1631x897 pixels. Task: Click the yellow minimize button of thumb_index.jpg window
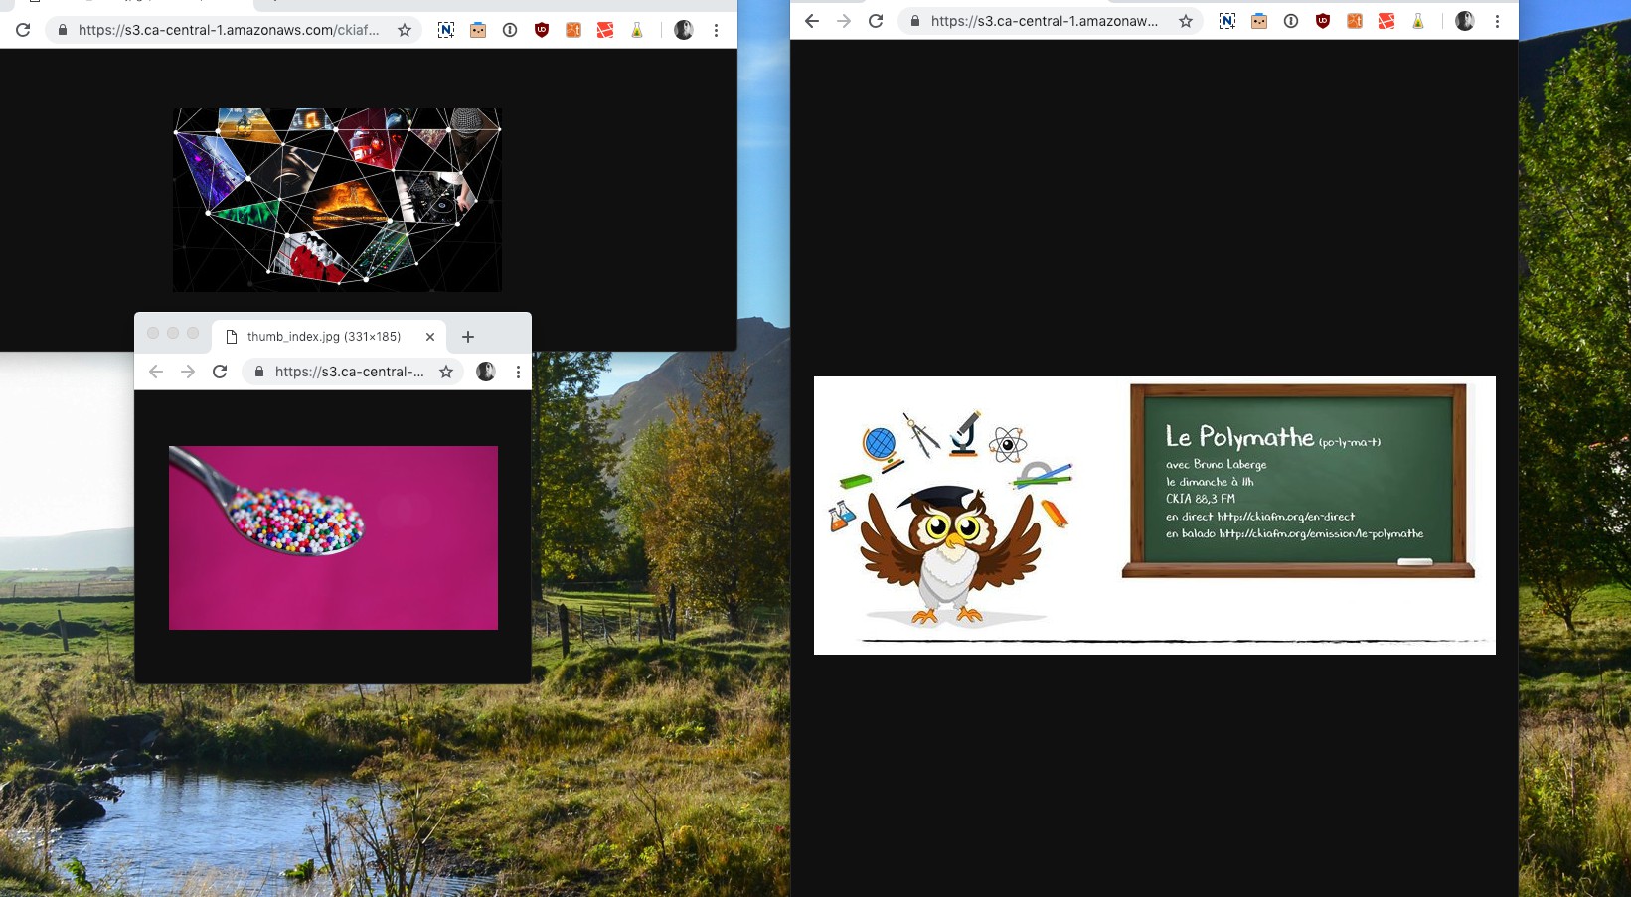(173, 333)
